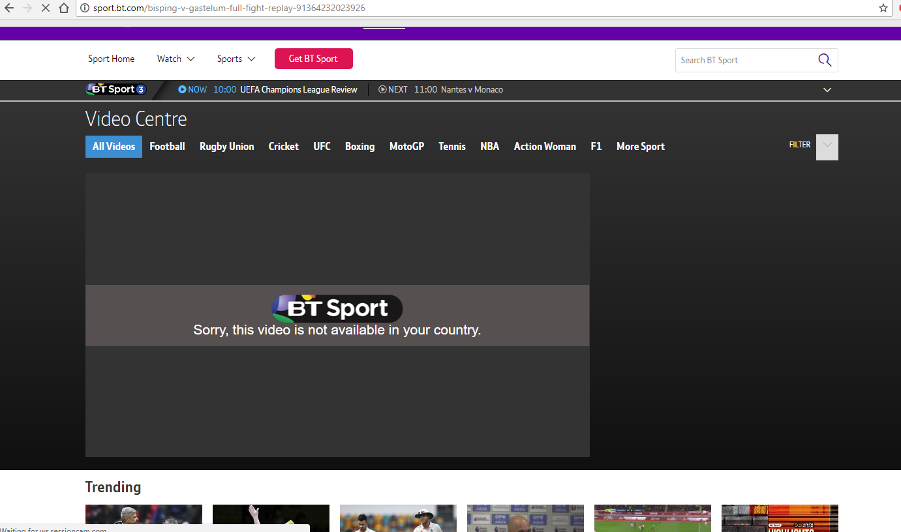Open the Rugby Union tab
Viewport: 901px width, 532px height.
226,147
